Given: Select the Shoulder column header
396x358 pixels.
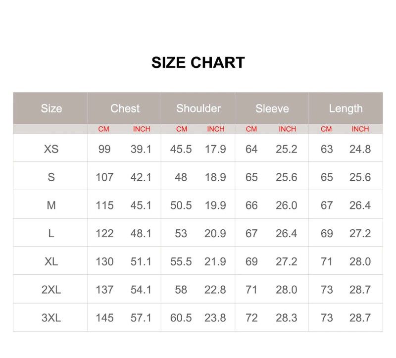Looking at the screenshot, I should [198, 108].
